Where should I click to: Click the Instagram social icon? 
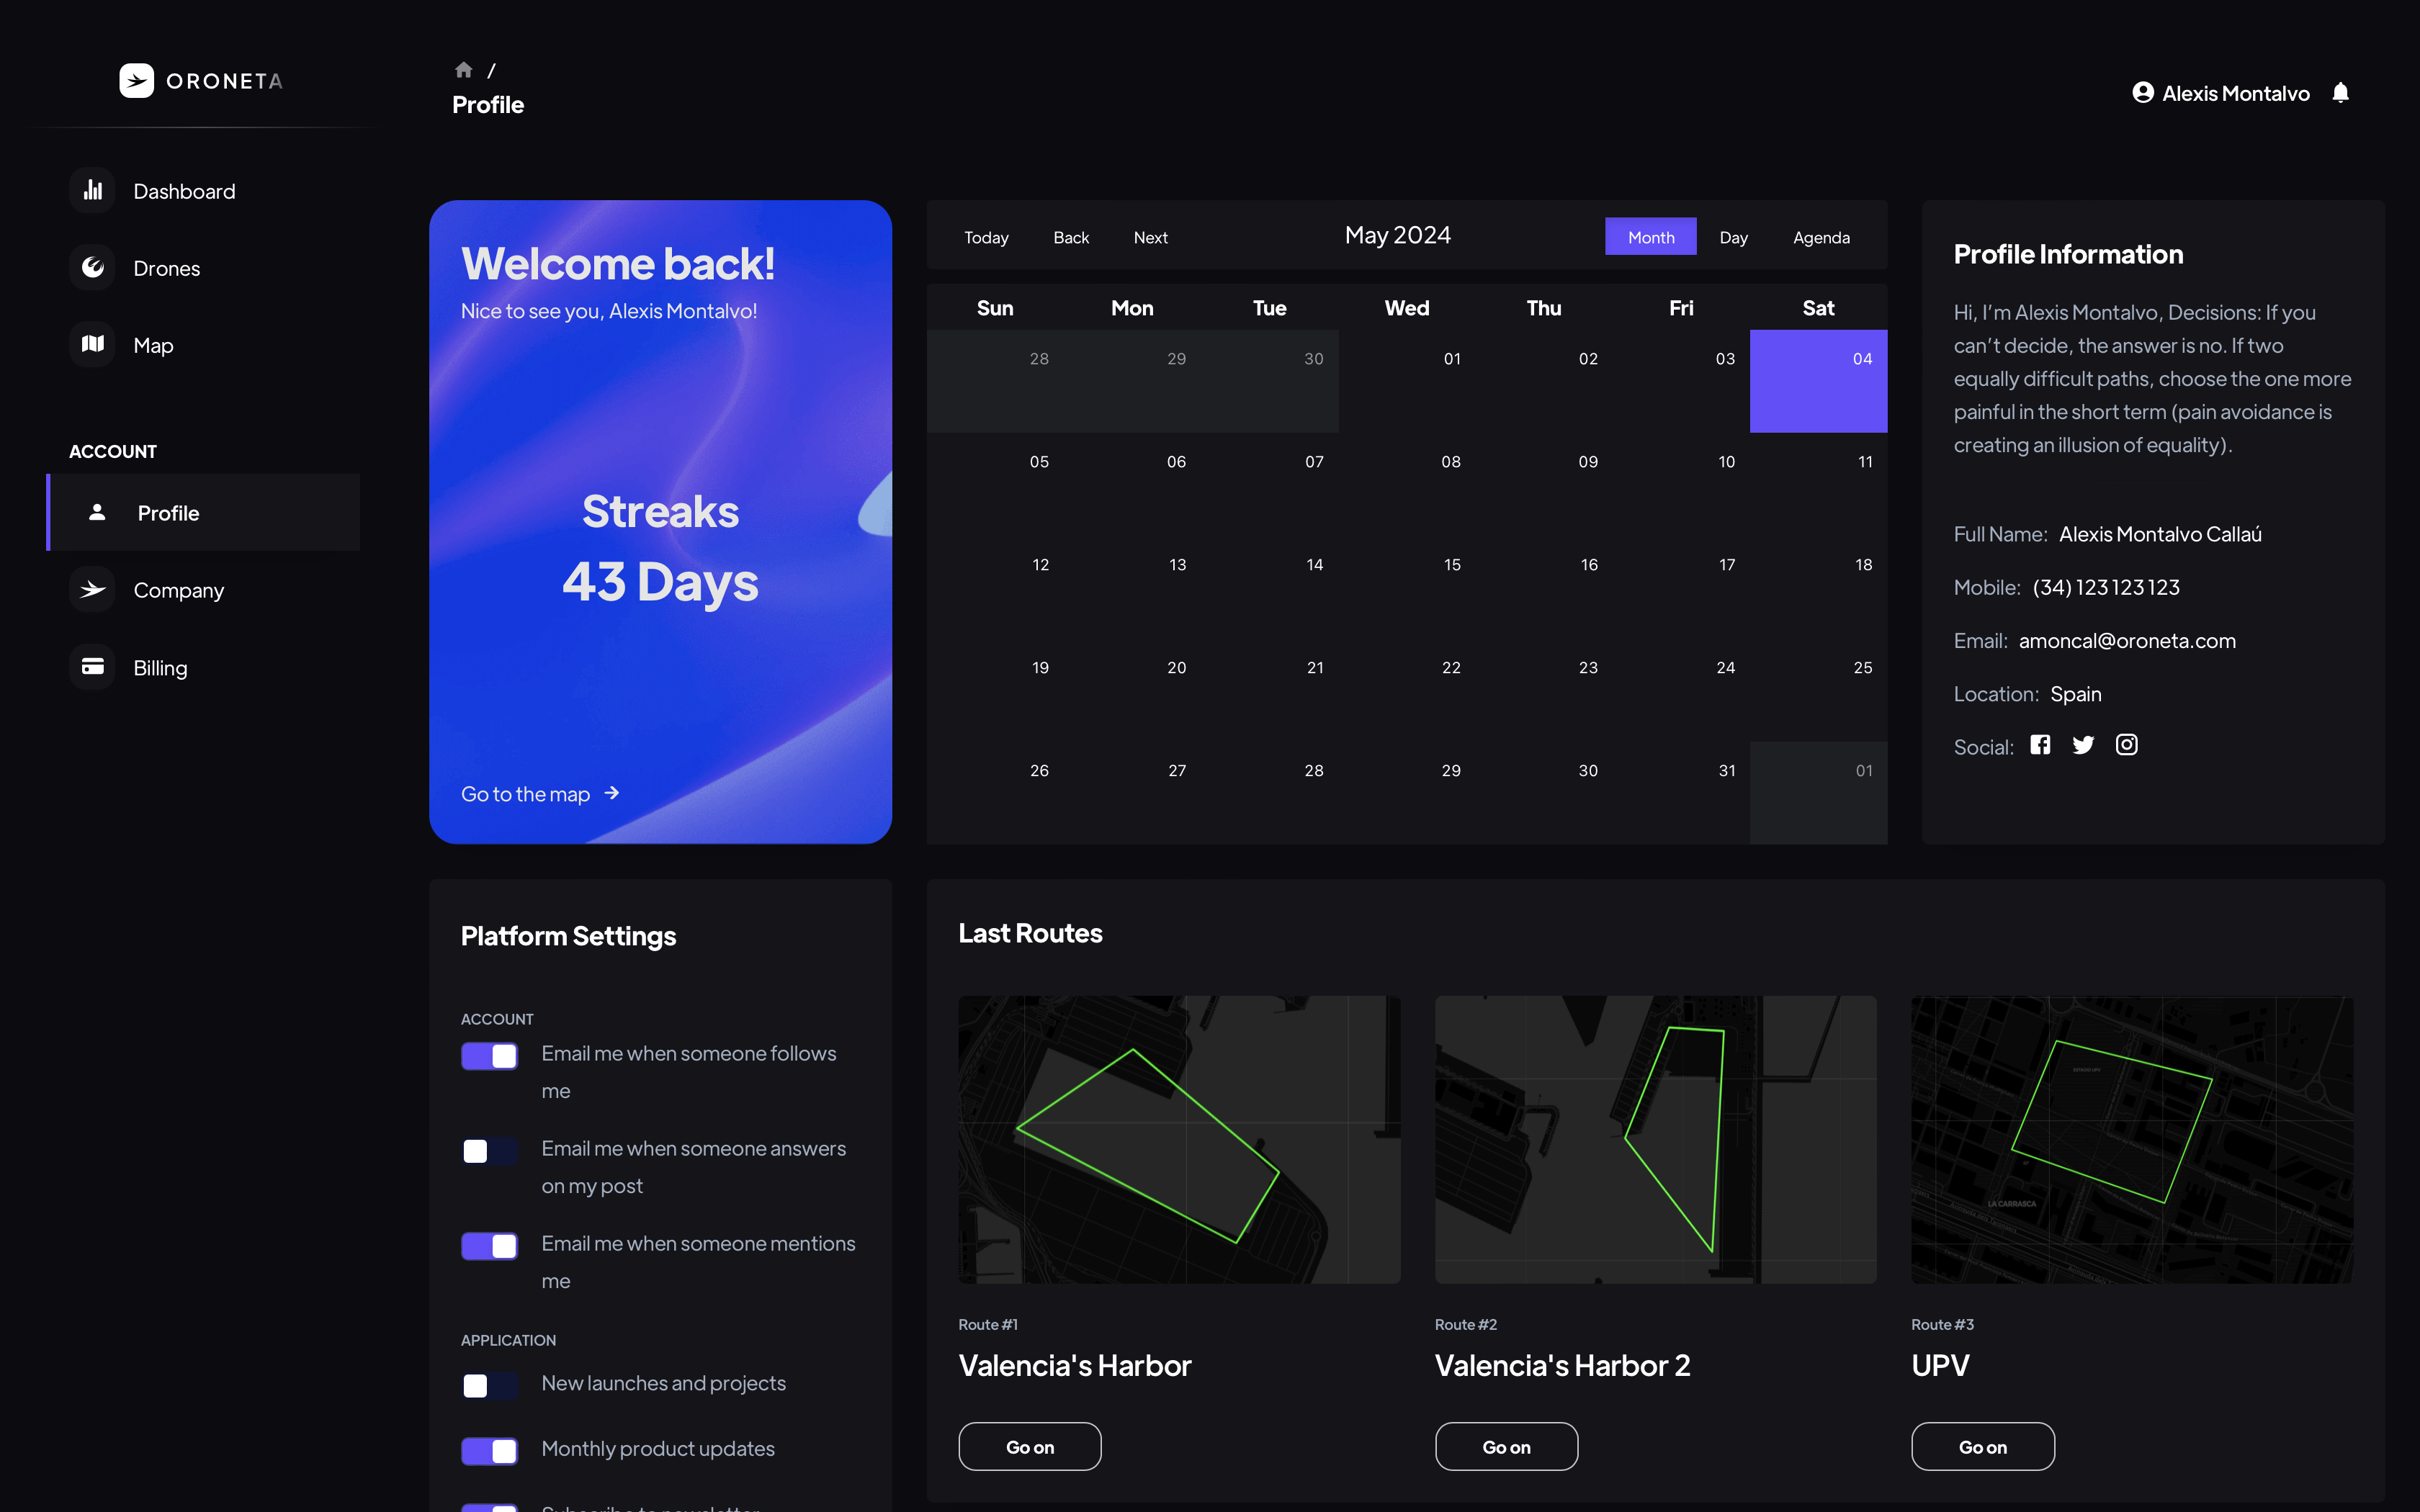[x=2126, y=745]
